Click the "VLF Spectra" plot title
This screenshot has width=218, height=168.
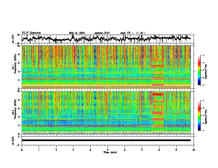click(31, 33)
